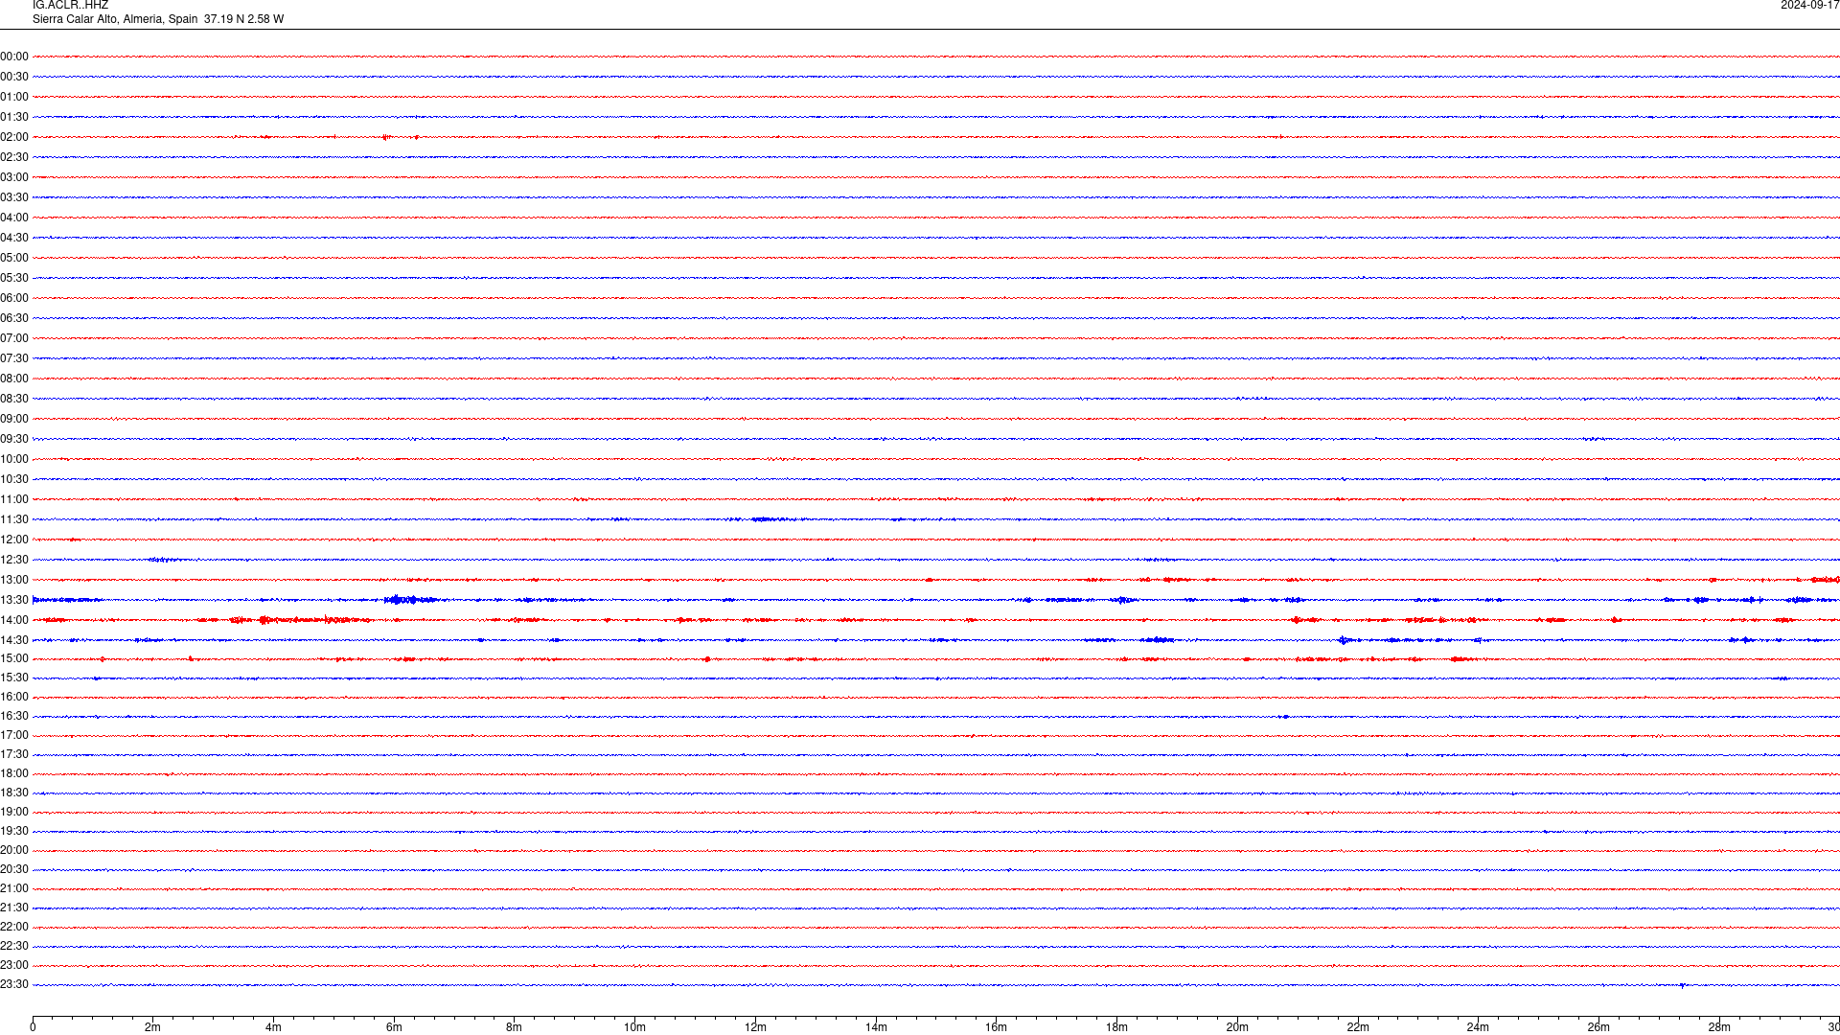
Task: Click the 14m tick on the time axis
Action: [x=876, y=1027]
